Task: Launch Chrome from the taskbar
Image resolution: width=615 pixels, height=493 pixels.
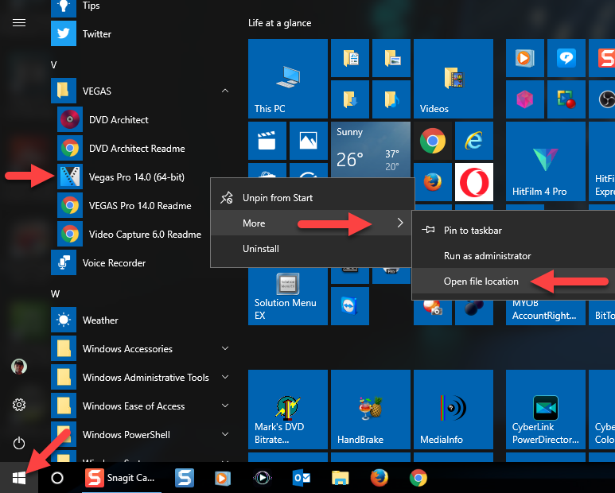Action: pos(418,478)
